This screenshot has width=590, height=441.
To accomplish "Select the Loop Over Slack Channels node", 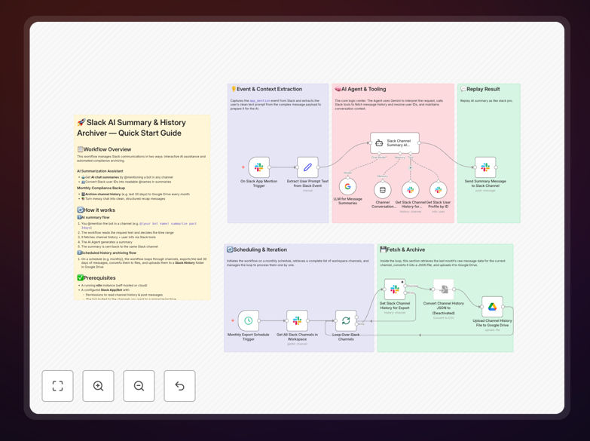I will click(346, 320).
